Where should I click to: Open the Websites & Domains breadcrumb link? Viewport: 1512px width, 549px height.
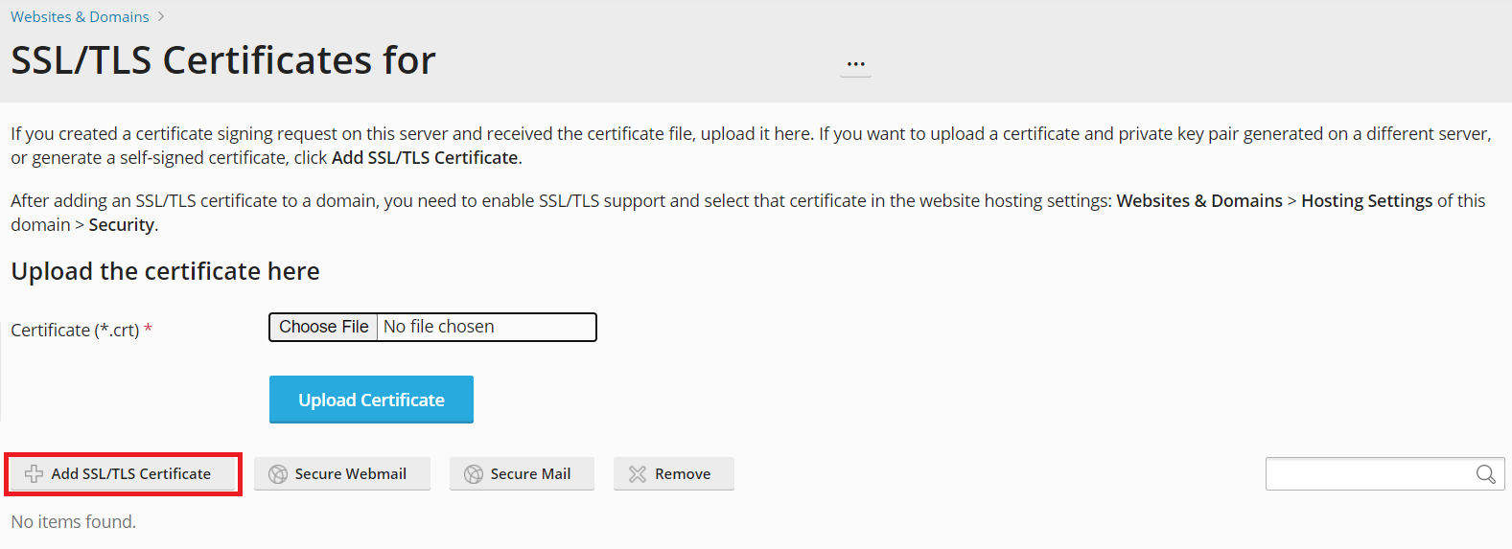80,16
